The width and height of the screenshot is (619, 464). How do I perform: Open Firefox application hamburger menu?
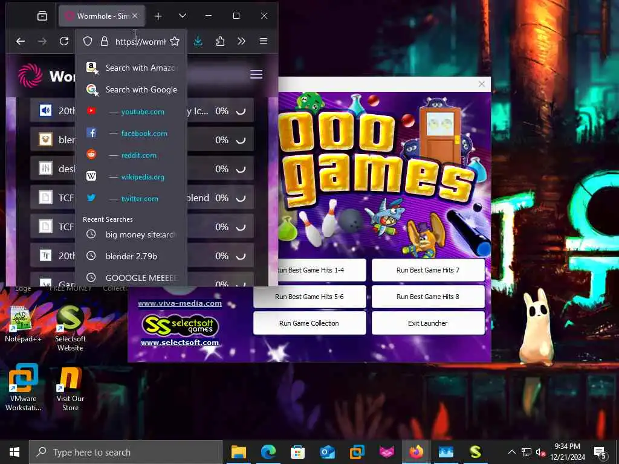264,41
